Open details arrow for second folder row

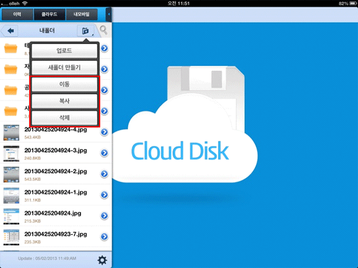click(x=104, y=69)
